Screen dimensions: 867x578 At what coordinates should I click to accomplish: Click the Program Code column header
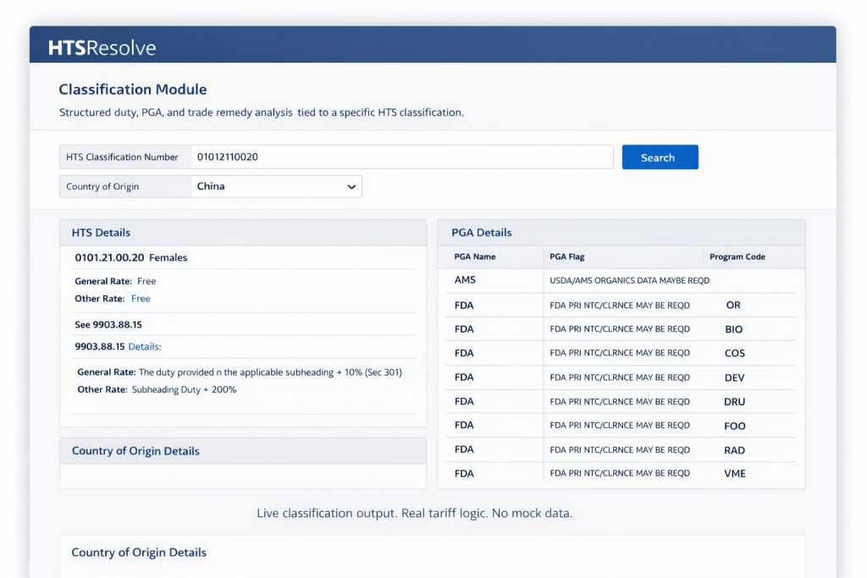coord(737,256)
